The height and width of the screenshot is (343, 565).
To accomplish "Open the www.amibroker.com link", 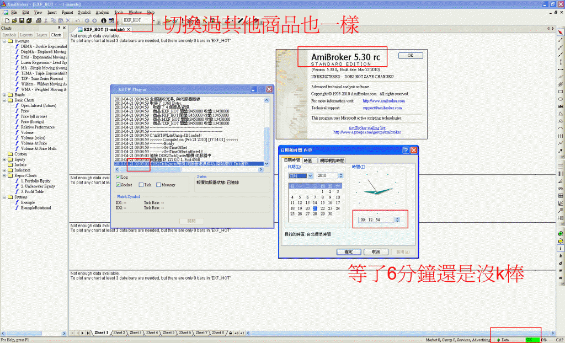I will pos(383,101).
